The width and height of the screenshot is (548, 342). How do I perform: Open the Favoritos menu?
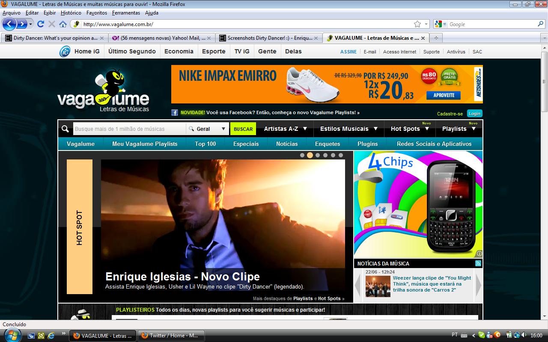click(97, 13)
